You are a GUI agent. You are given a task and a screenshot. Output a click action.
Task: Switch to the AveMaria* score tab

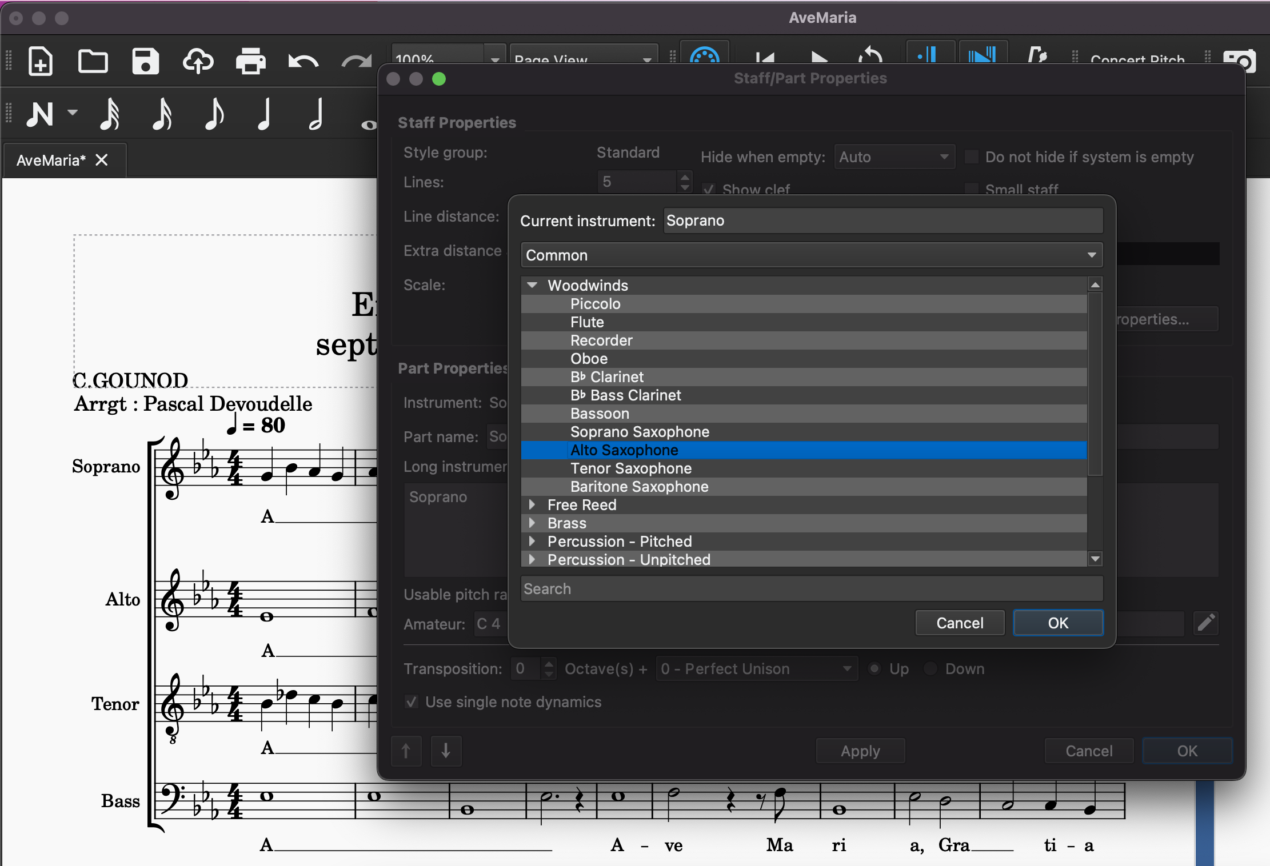pos(51,161)
